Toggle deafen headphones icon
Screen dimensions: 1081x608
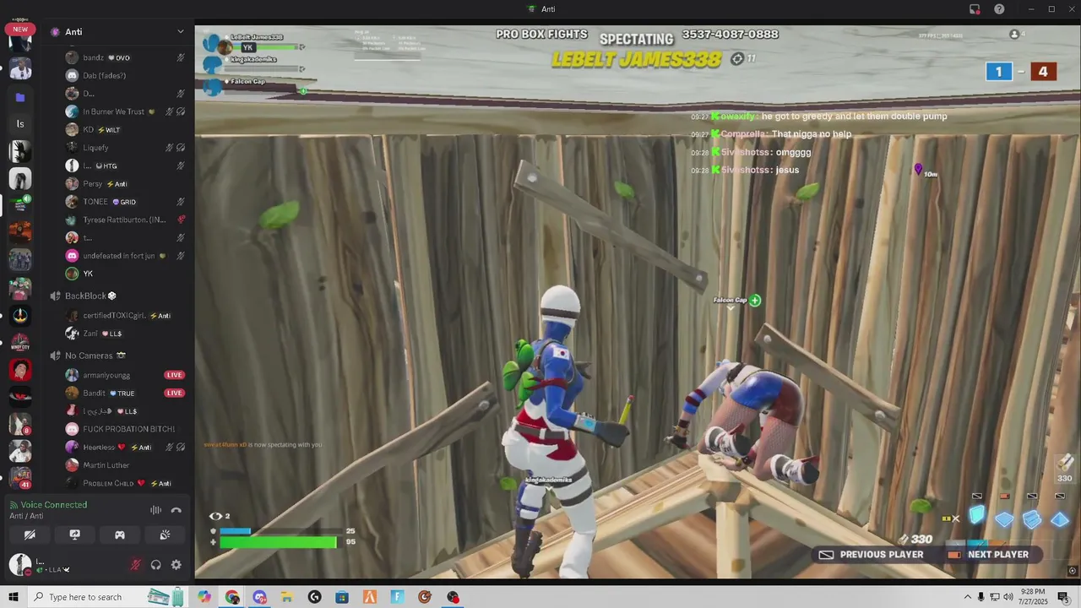tap(155, 565)
